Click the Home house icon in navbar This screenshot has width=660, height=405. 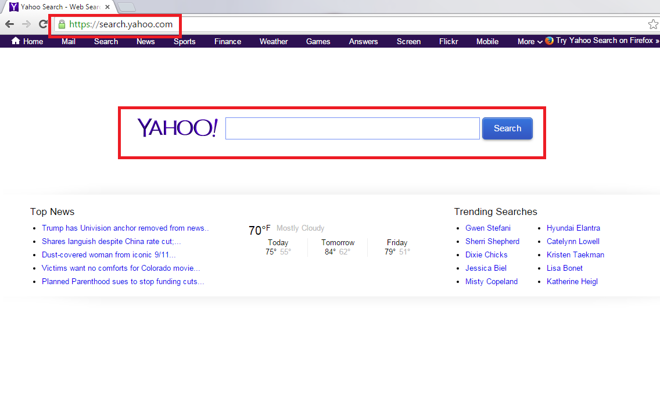[16, 41]
